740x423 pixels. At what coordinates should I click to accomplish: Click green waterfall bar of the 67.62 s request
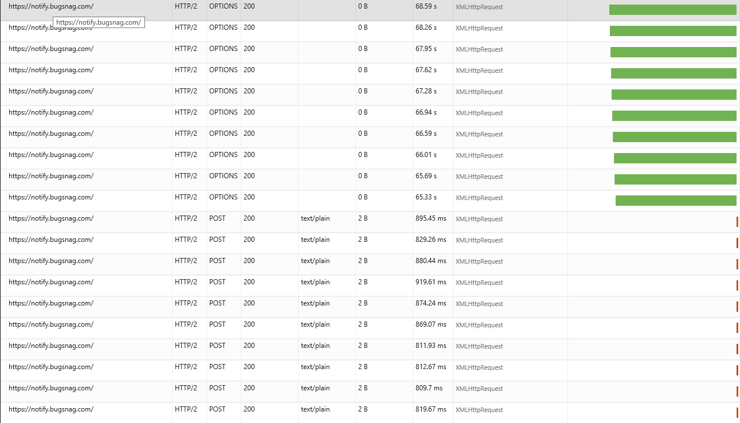pyautogui.click(x=674, y=73)
